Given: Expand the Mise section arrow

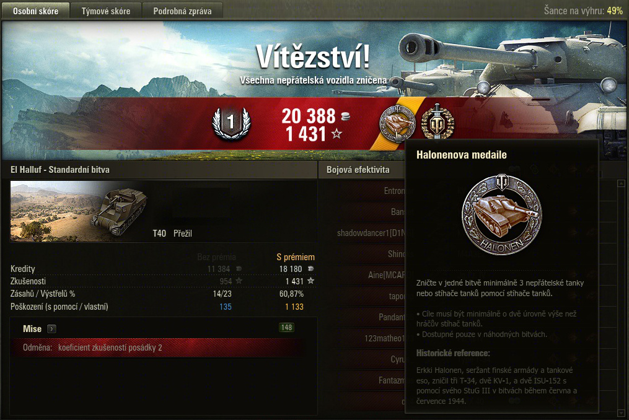Looking at the screenshot, I should pyautogui.click(x=52, y=329).
